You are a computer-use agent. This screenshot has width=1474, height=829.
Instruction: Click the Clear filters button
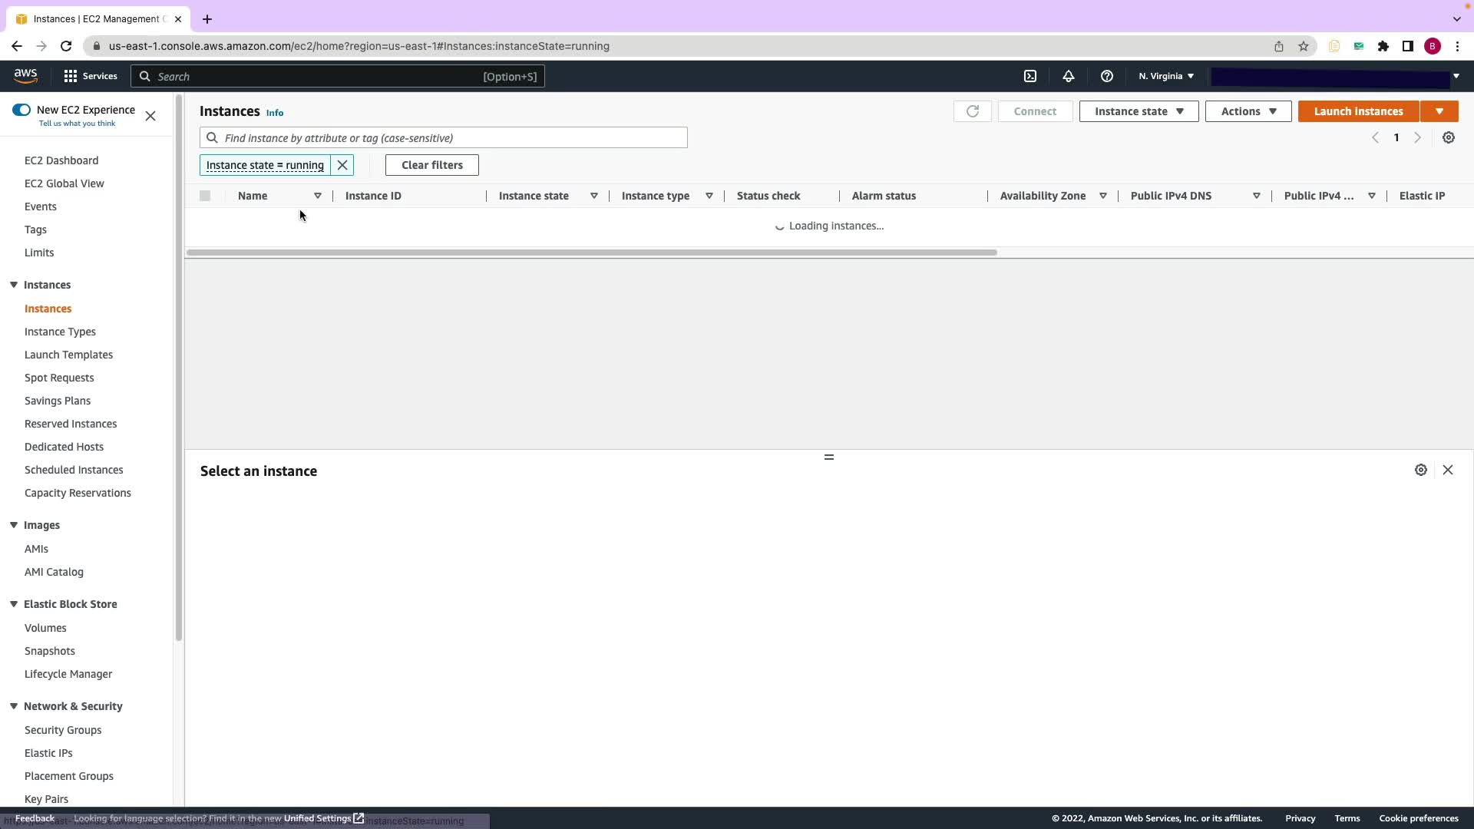[431, 165]
